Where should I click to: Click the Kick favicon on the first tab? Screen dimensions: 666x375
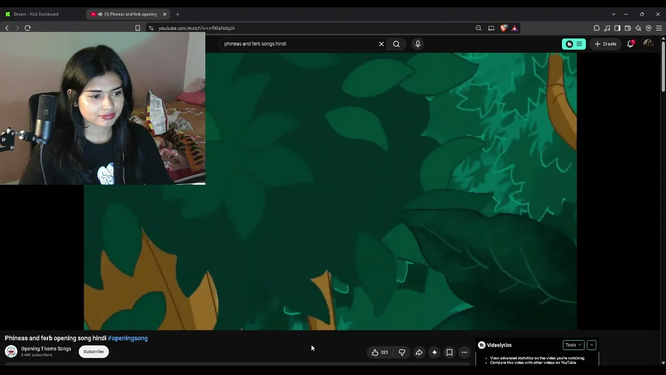(x=8, y=14)
